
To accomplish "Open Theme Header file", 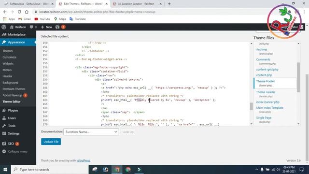I will [x=266, y=92].
